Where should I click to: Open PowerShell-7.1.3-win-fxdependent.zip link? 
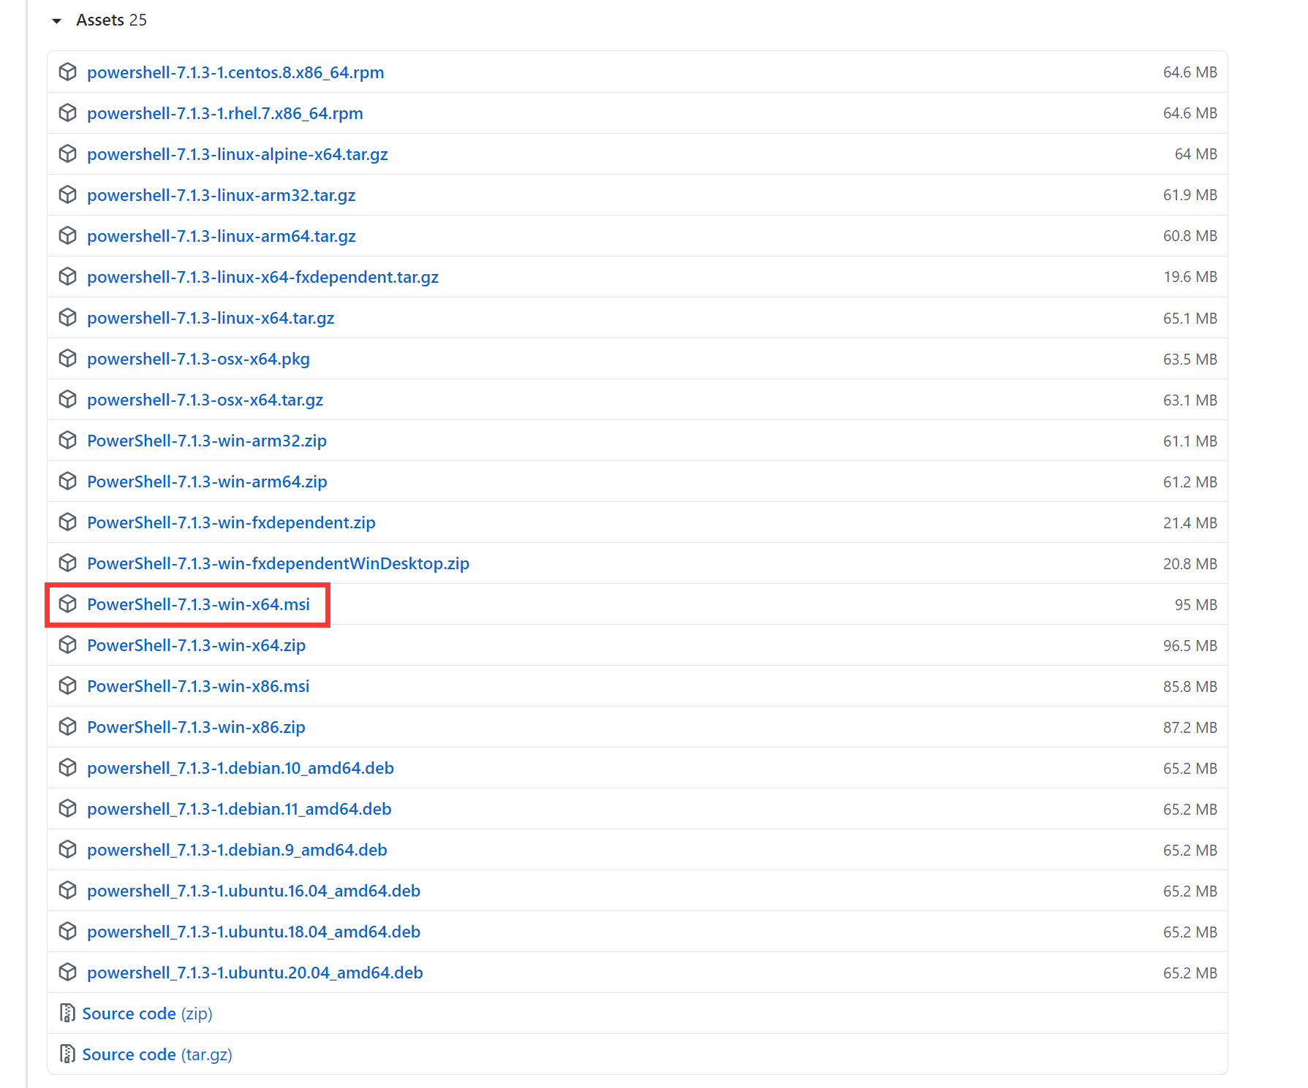pyautogui.click(x=231, y=522)
